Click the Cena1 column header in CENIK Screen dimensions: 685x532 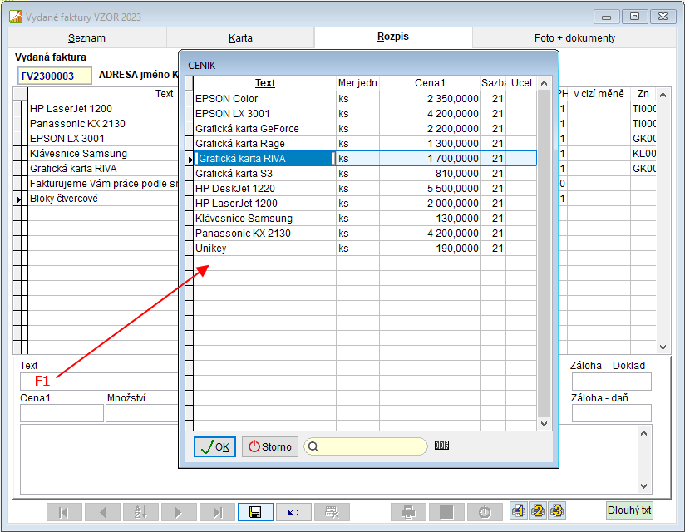pyautogui.click(x=430, y=83)
